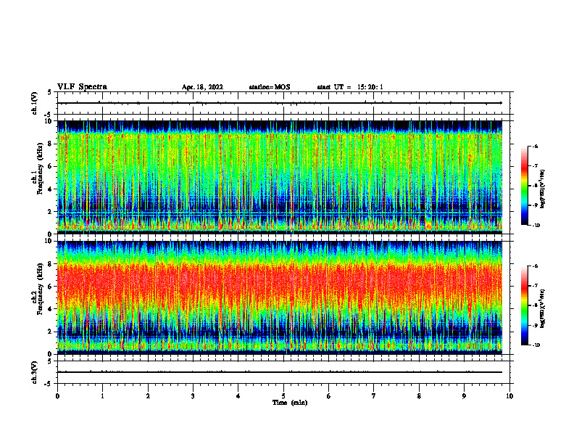574x444 pixels.
Task: Click the "-6" value on ch.1 color bar
Action: pos(535,146)
